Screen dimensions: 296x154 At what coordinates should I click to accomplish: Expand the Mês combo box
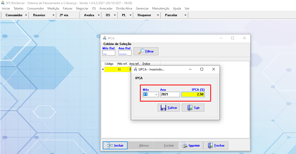click(156, 95)
